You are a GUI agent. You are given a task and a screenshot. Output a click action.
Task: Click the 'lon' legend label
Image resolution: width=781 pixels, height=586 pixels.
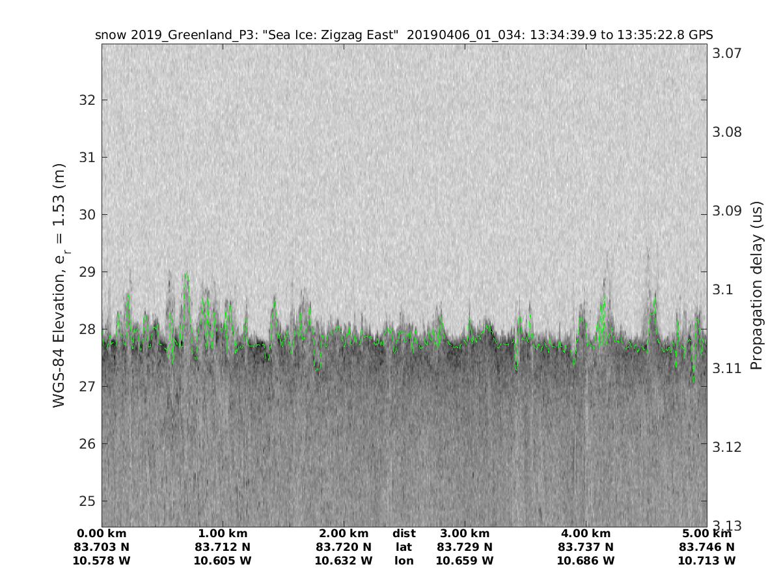click(404, 561)
